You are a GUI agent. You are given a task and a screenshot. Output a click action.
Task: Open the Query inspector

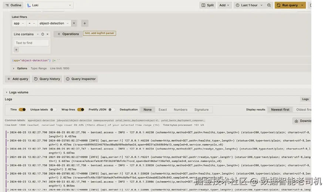click(x=81, y=79)
